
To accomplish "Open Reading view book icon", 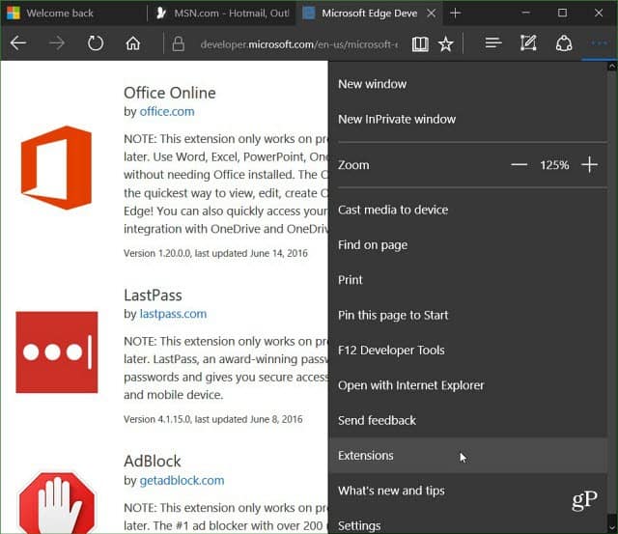I will 420,43.
